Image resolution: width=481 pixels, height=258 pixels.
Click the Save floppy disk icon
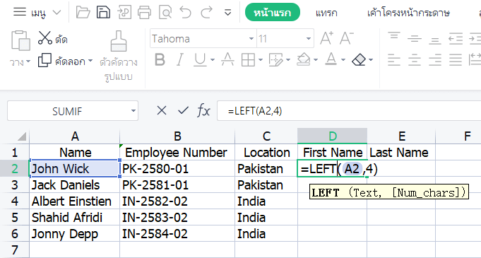[103, 13]
